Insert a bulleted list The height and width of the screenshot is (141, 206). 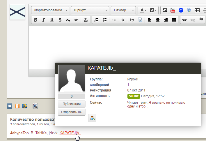104,20
